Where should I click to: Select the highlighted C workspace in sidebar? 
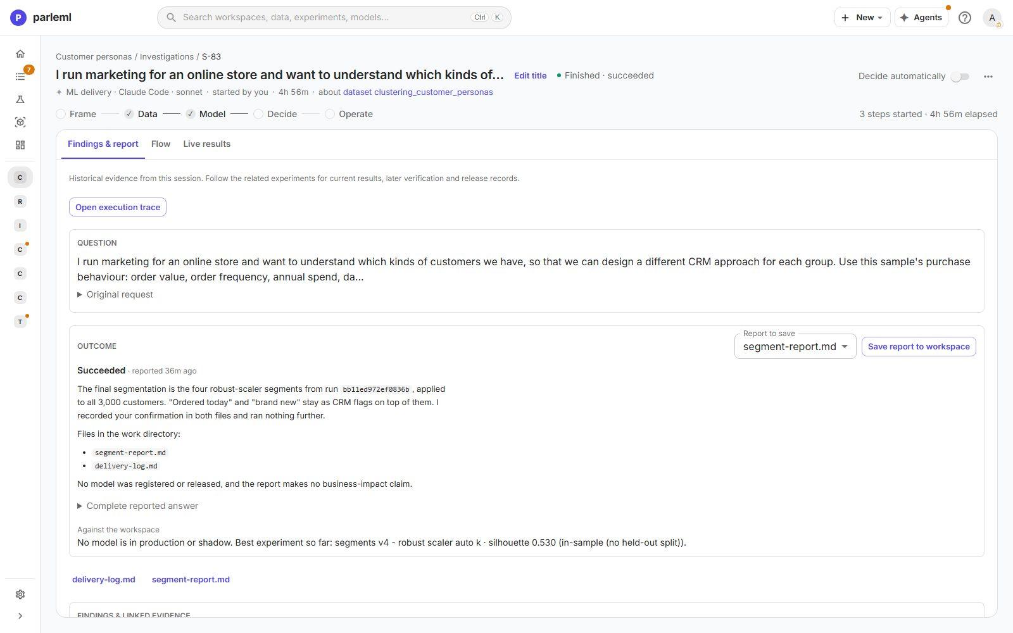(x=20, y=177)
